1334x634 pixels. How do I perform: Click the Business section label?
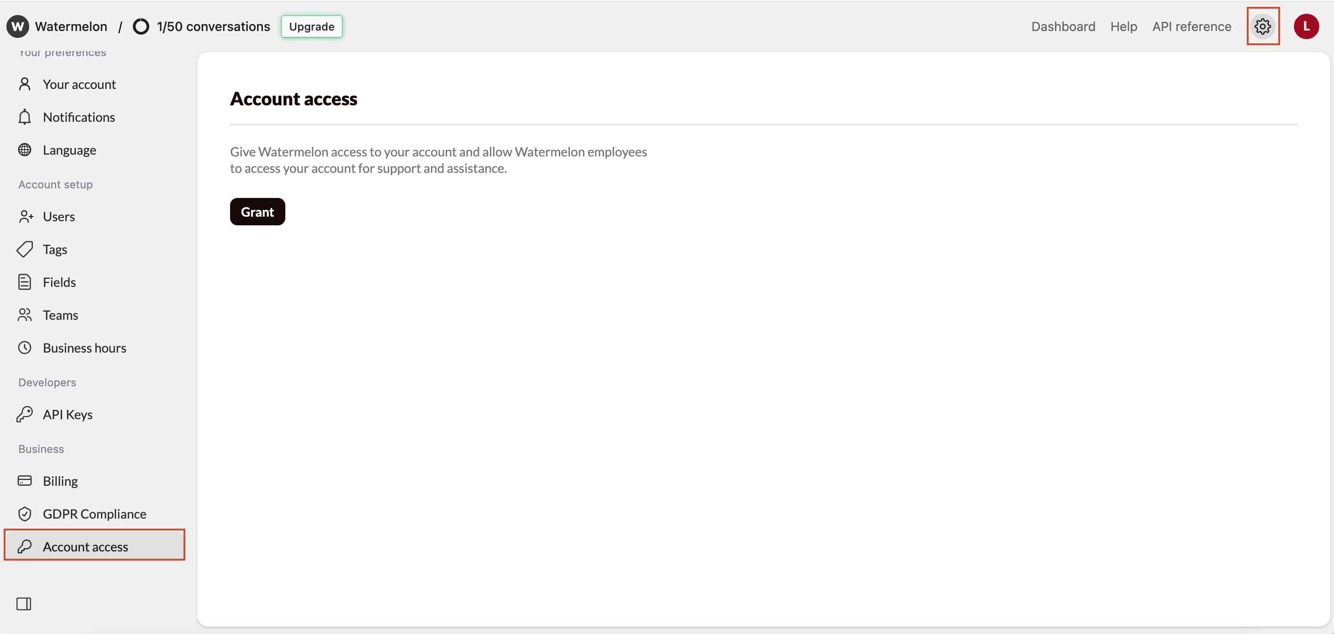click(x=41, y=449)
